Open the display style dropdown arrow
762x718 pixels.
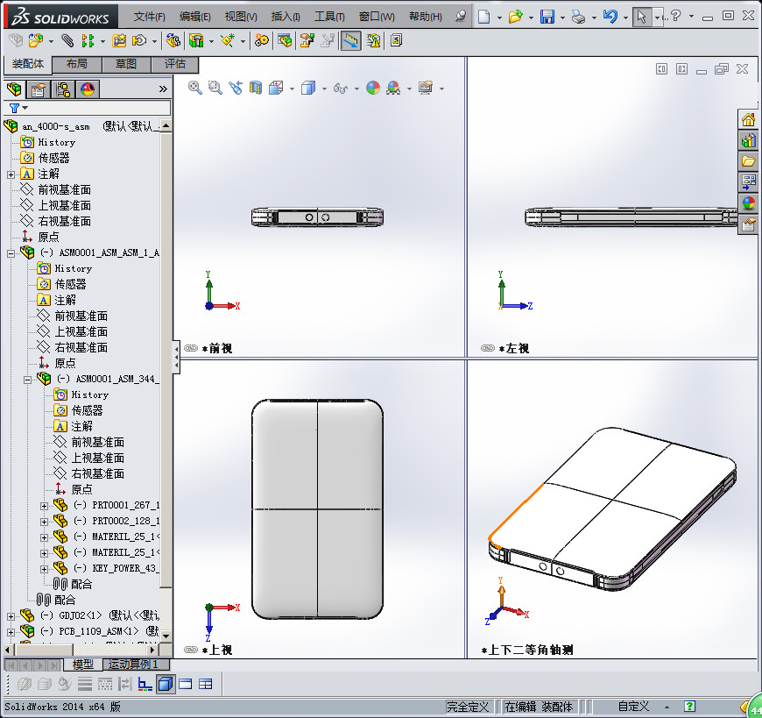323,88
